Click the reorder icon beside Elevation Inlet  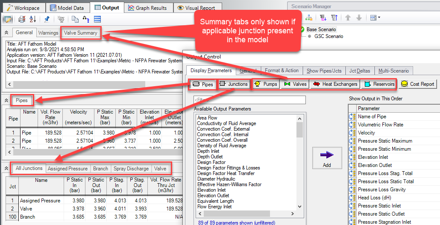click(352, 157)
